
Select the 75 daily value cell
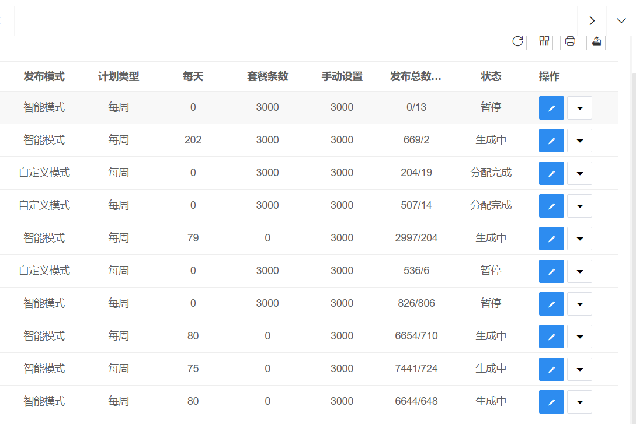tap(193, 369)
